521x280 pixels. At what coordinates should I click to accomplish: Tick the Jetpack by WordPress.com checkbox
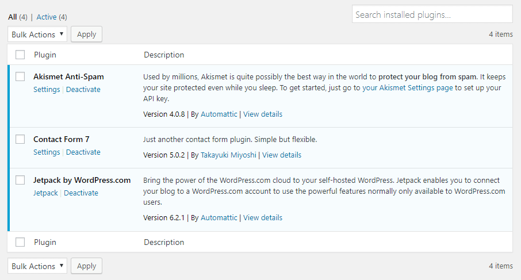[20, 180]
